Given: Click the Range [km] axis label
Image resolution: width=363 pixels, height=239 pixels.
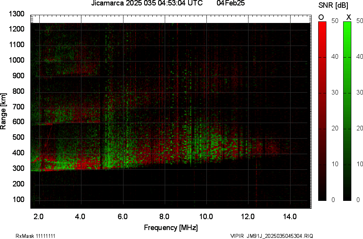Looking at the screenshot, I should 5,111.
